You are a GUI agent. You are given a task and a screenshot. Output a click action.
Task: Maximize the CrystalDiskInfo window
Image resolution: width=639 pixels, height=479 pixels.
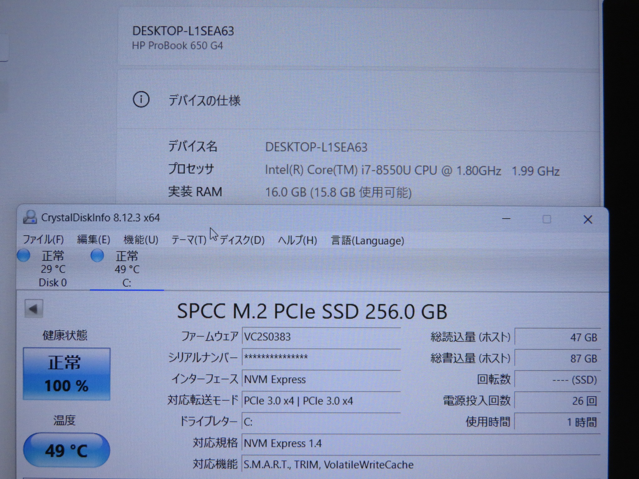point(547,219)
